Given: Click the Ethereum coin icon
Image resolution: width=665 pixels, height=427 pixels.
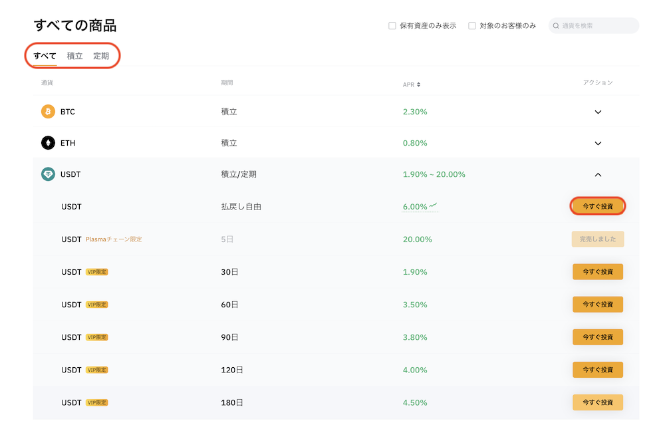Looking at the screenshot, I should (x=48, y=143).
